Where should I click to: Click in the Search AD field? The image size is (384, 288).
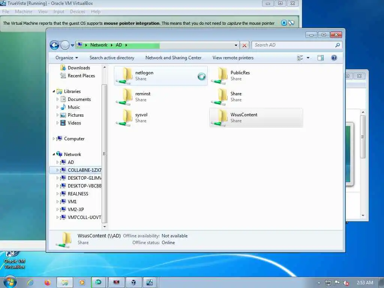[x=293, y=45]
